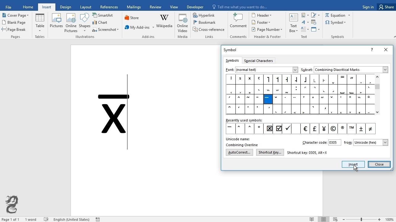Open the 'from' Unicode (hex) dropdown
Viewport: 396px width, 222px height.
[x=385, y=142]
